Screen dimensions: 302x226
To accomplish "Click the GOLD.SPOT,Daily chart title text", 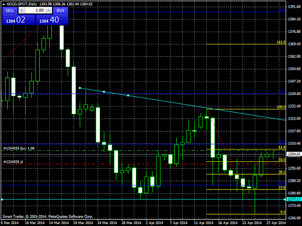I will click(22, 4).
